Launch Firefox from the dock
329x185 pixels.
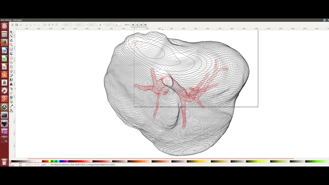coord(4,42)
